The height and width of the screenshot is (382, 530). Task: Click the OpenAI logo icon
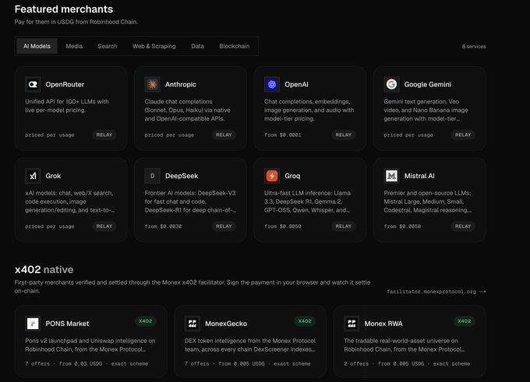point(272,84)
